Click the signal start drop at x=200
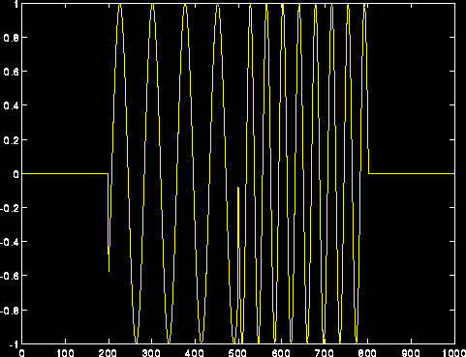 click(109, 223)
